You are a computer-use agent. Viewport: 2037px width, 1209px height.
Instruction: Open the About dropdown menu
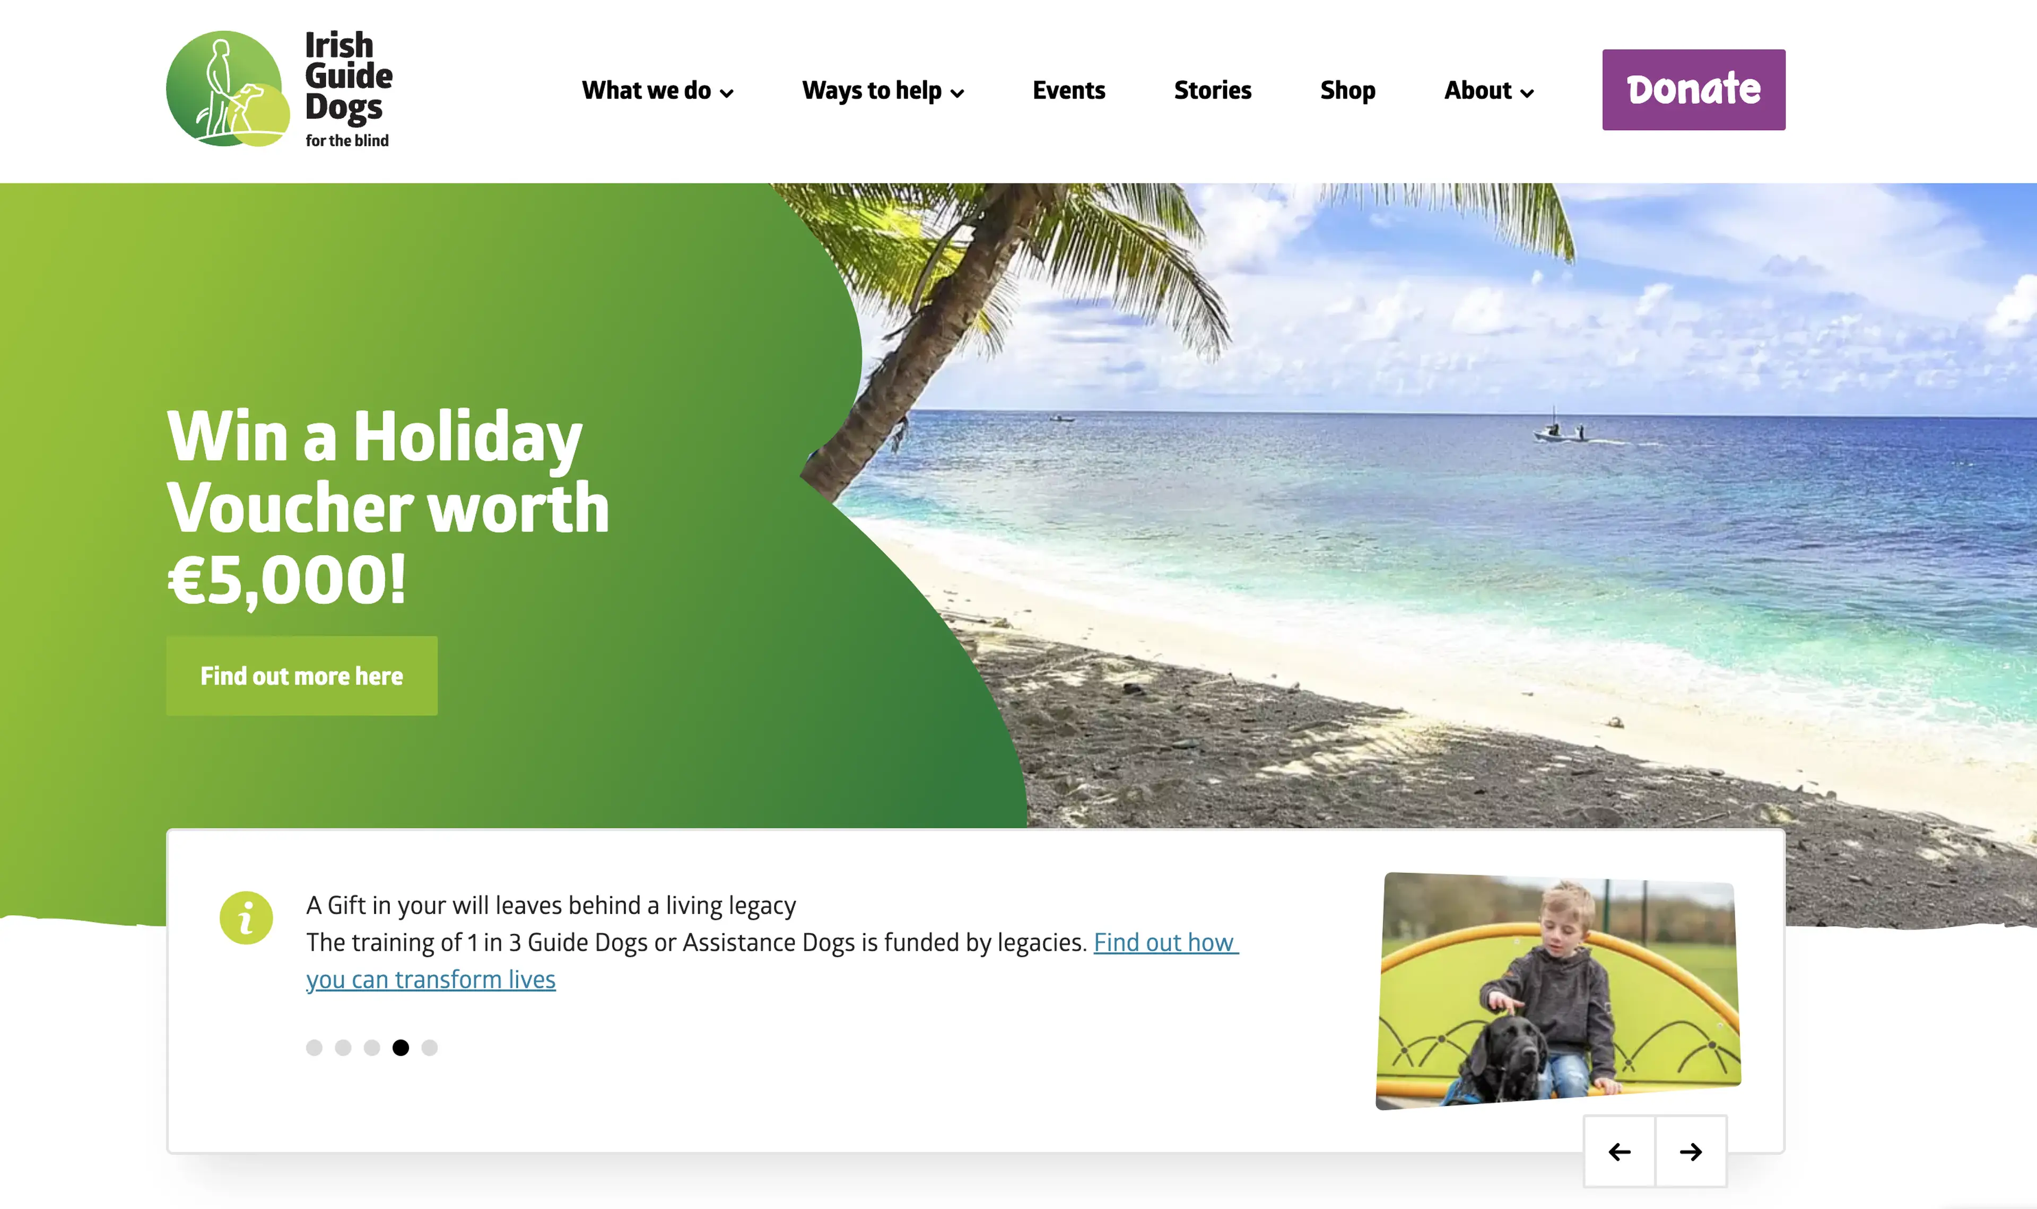click(x=1488, y=91)
